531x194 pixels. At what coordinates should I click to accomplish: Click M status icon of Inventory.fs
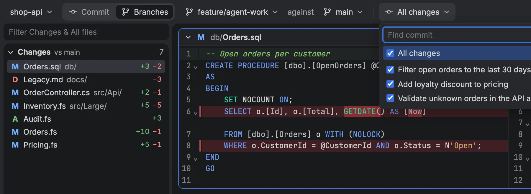pyautogui.click(x=15, y=106)
